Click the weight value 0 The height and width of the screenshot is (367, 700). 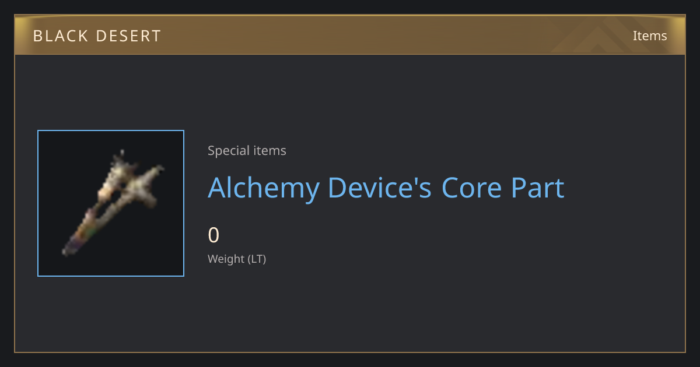coord(213,235)
